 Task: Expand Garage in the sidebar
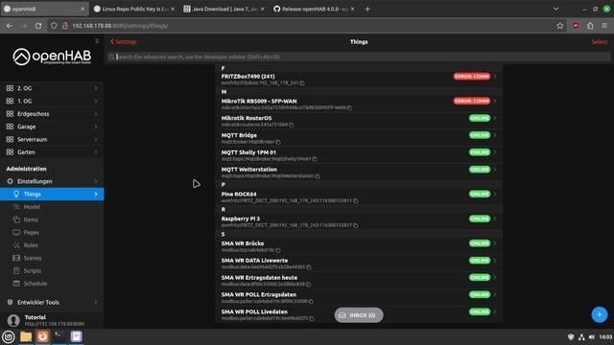click(x=52, y=126)
